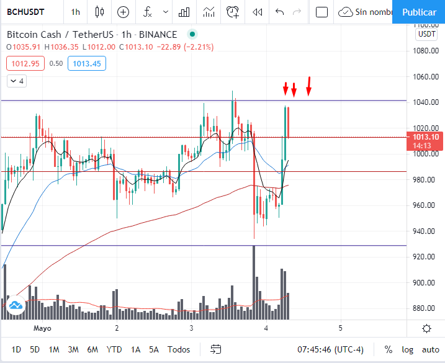Open chart settings gear icon
The width and height of the screenshot is (445, 363).
coord(426,329)
